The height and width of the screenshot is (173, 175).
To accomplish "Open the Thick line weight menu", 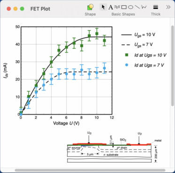I will 155,10.
